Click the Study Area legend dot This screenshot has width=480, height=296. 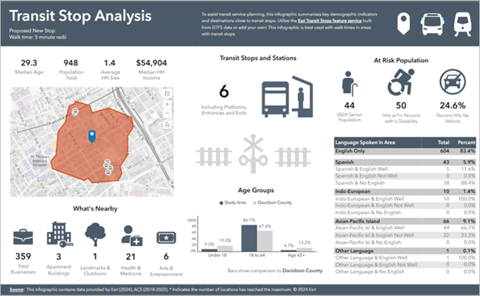coord(221,203)
